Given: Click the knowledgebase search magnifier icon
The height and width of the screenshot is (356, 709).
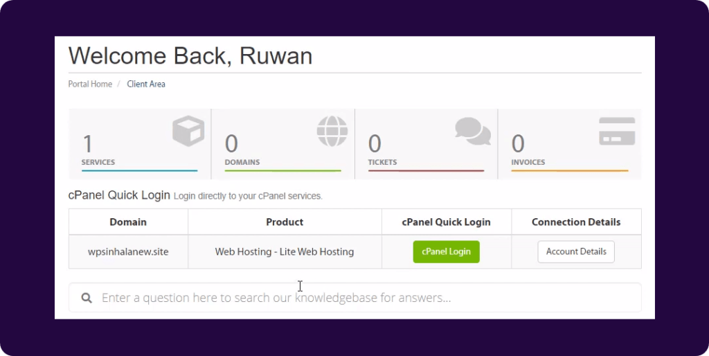Looking at the screenshot, I should pyautogui.click(x=87, y=298).
